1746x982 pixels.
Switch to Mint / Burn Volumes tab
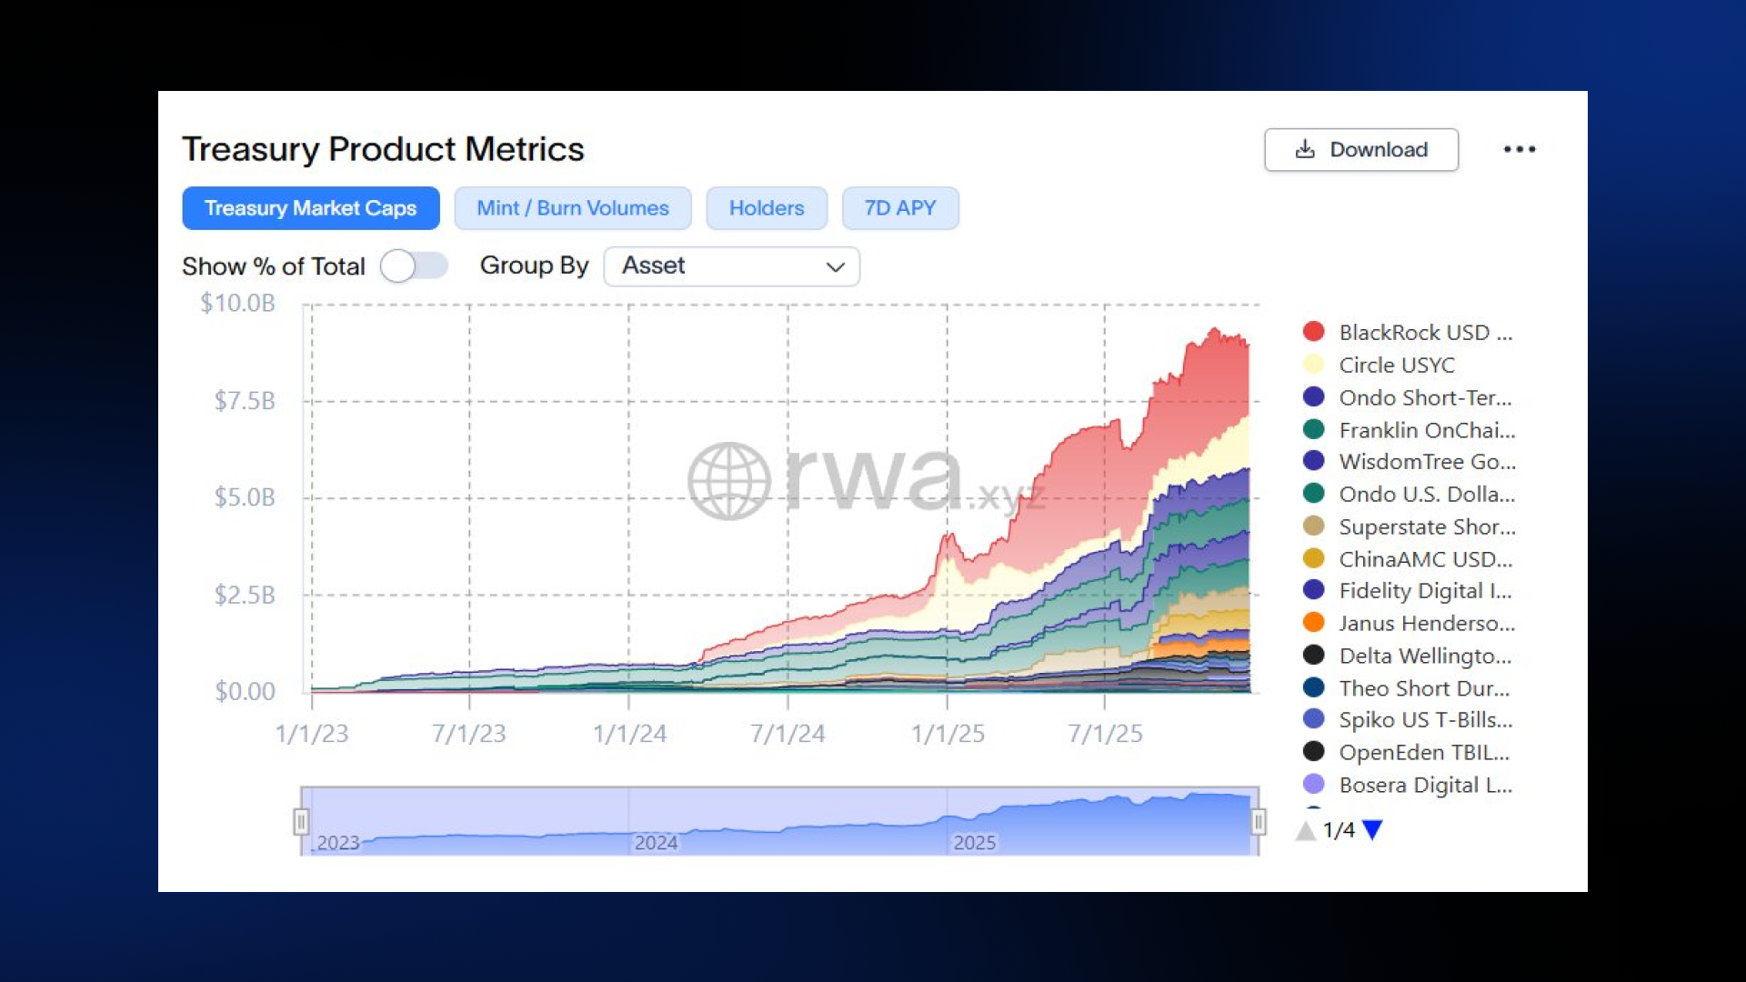(573, 208)
